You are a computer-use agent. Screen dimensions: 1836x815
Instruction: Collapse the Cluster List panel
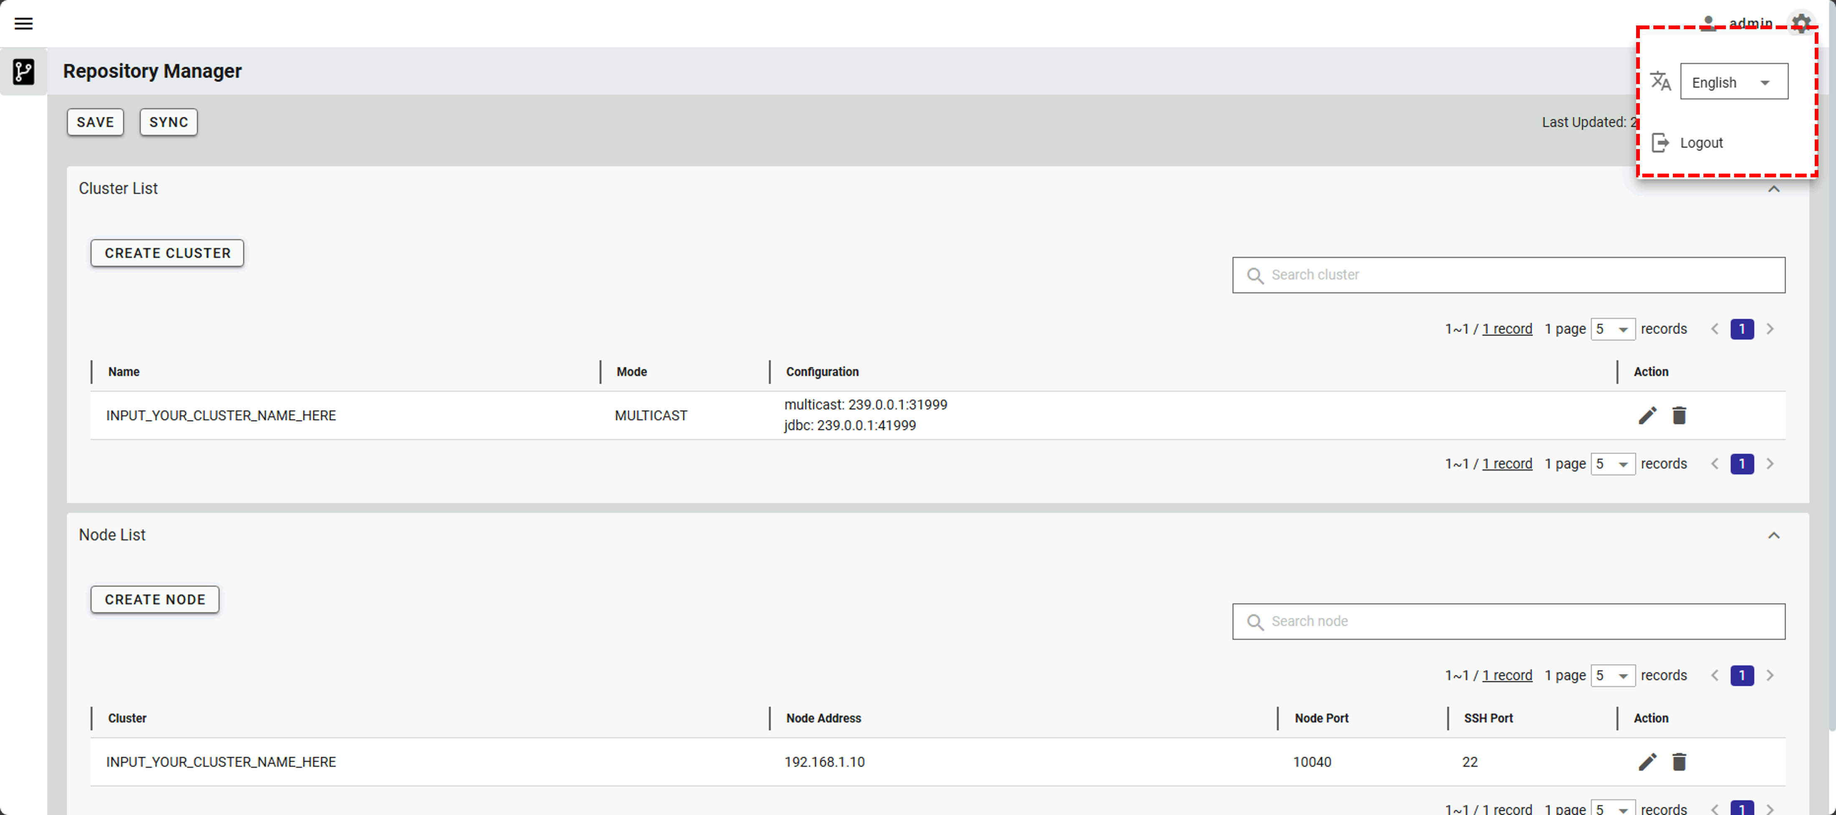(x=1773, y=189)
